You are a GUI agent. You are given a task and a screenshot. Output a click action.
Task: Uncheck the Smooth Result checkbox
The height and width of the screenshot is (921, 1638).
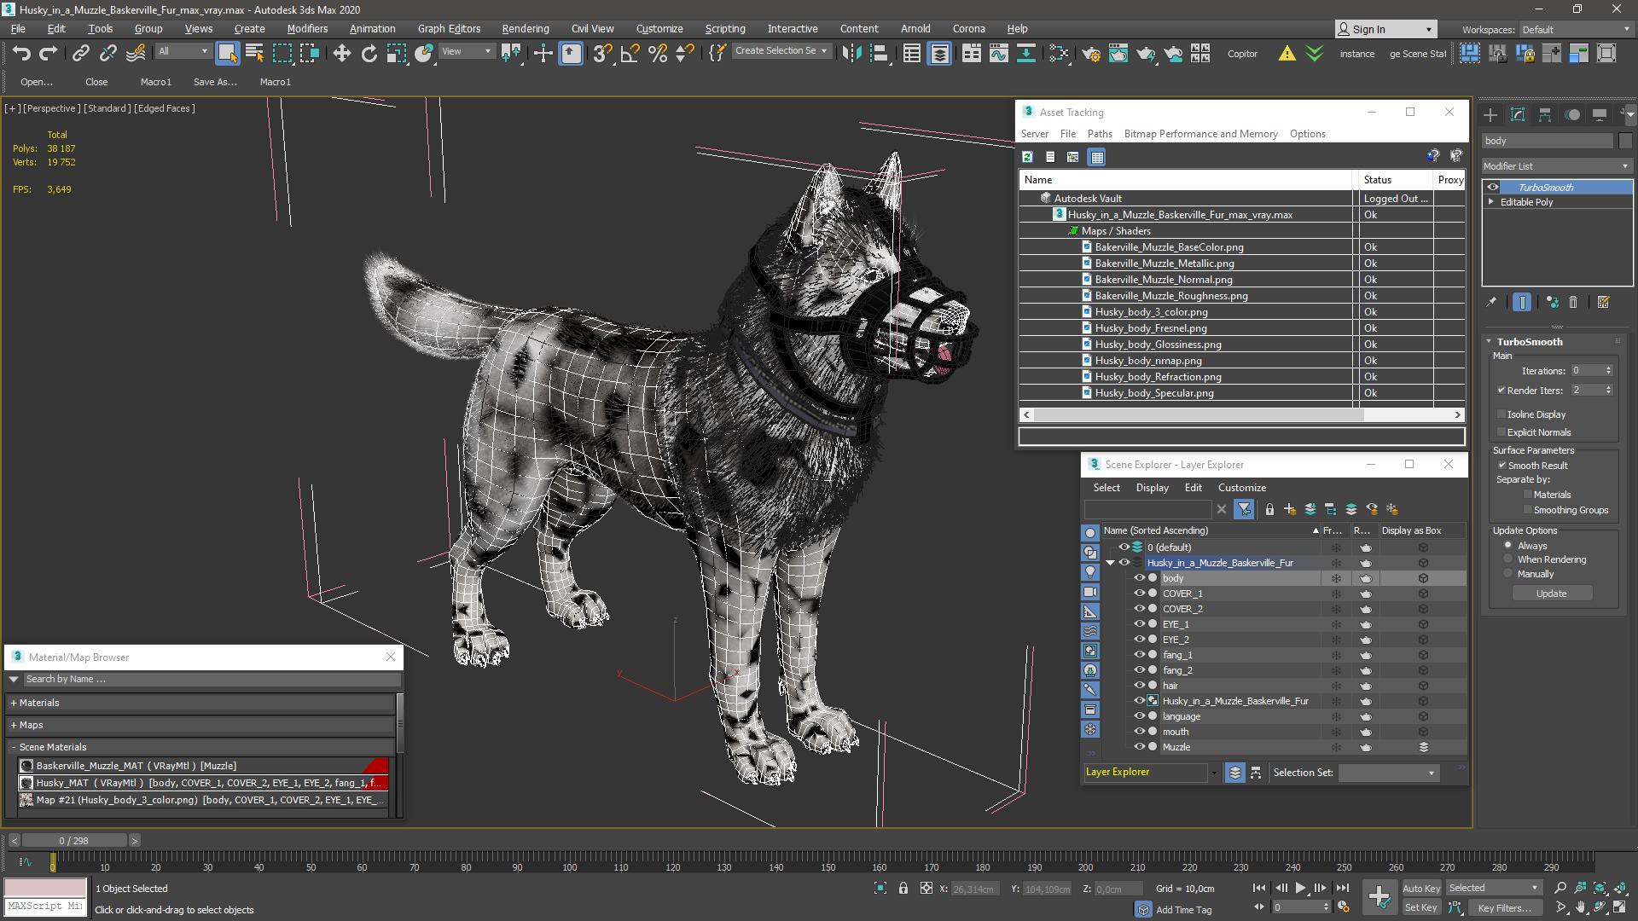pyautogui.click(x=1501, y=466)
